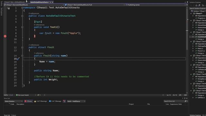The image size is (206, 116).
Task: Click the screwdriver quick actions icon on line 15
Action: (x=18, y=59)
